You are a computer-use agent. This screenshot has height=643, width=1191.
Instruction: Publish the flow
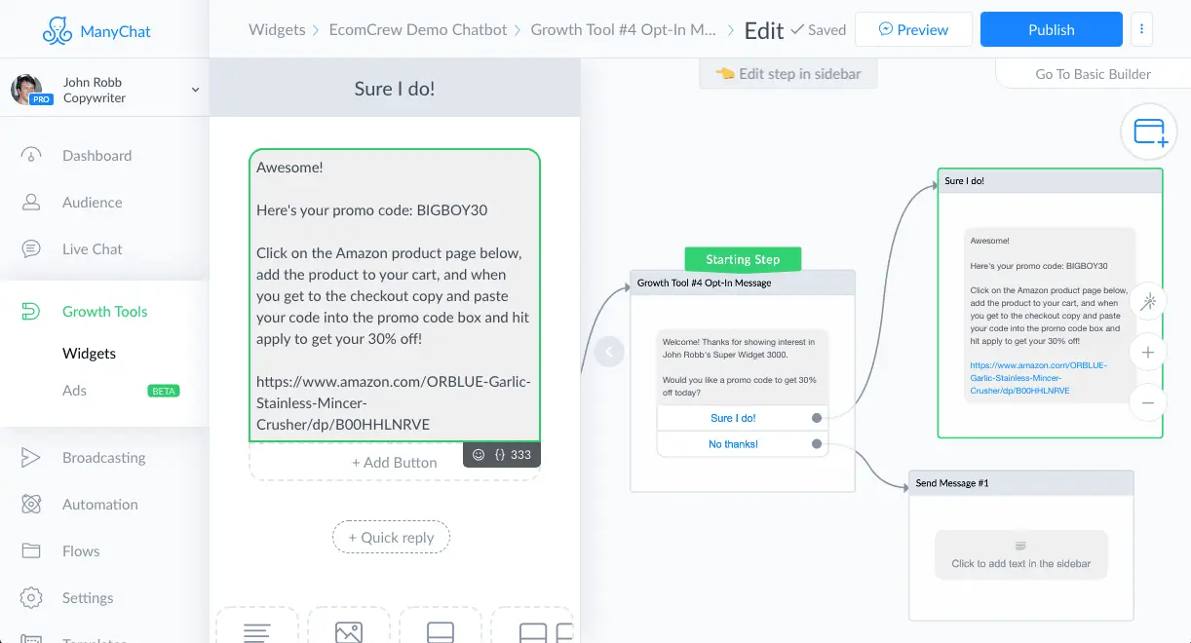tap(1051, 29)
